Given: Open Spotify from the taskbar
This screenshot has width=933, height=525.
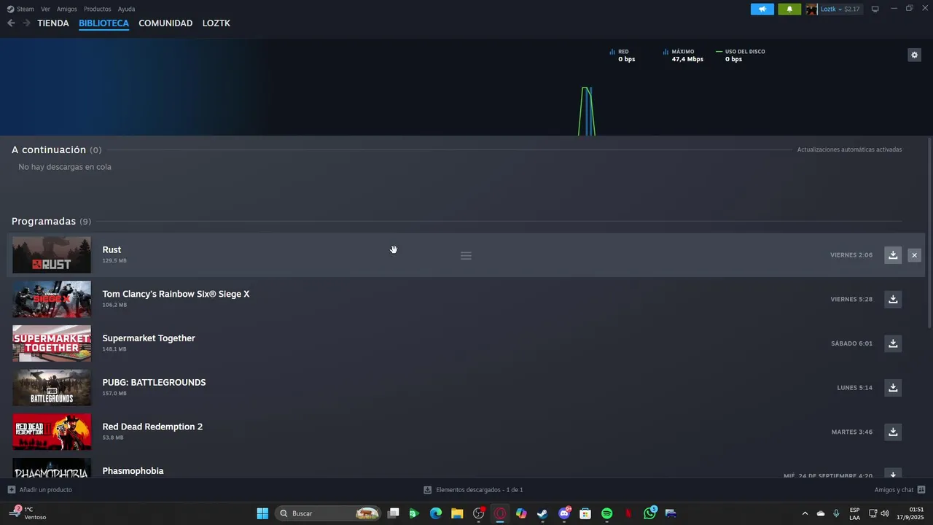Looking at the screenshot, I should [606, 513].
